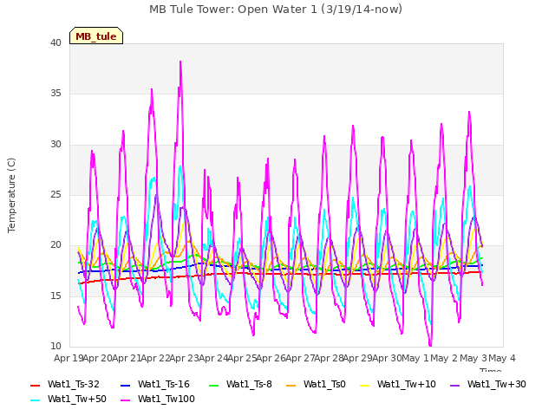Click the blue Wat1_Ts-16 legend swatch

(125, 385)
